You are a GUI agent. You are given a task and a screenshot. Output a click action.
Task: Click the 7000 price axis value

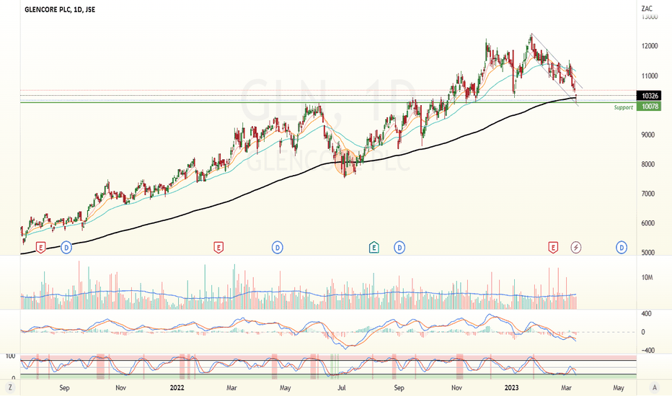point(648,194)
